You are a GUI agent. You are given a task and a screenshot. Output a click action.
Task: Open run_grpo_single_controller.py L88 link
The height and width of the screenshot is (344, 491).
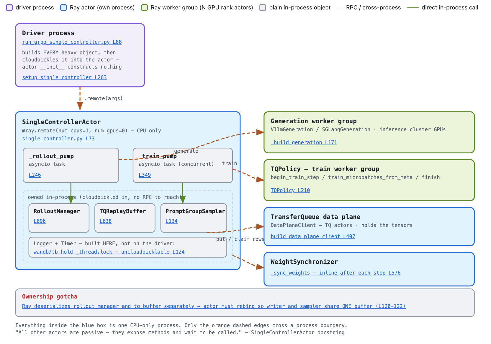72,42
